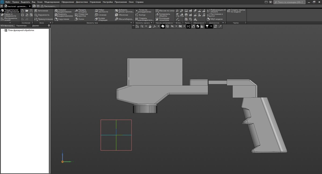Open the Файл menu
Viewport: 322px width, 174px height.
(8, 2)
